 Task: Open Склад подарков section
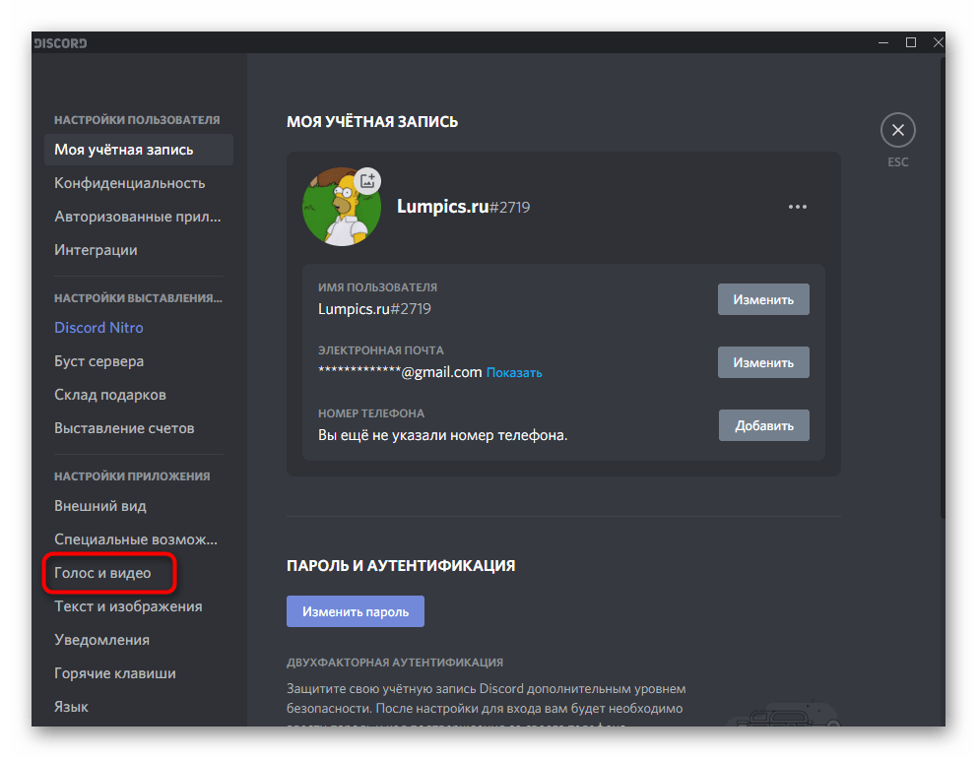point(110,395)
